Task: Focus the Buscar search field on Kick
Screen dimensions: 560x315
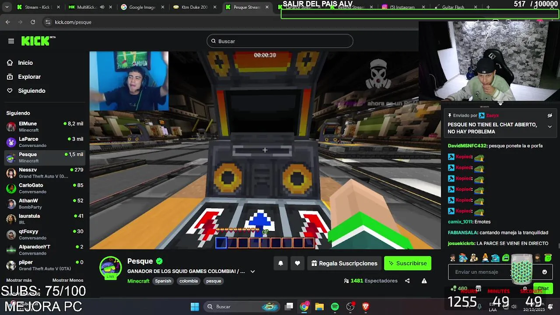Action: pos(280,41)
